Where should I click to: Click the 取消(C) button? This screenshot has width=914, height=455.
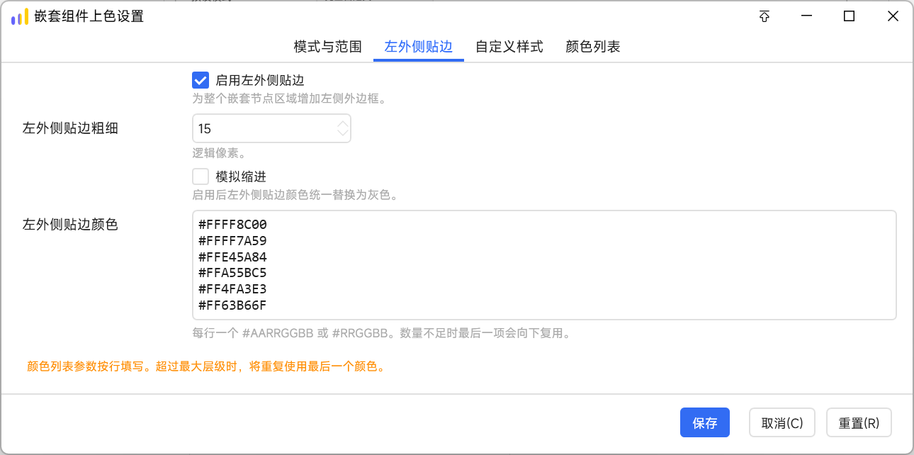click(x=782, y=423)
